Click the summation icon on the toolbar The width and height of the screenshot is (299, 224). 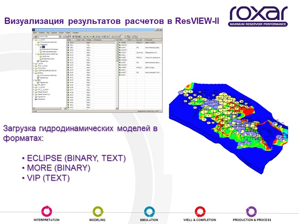115,36
